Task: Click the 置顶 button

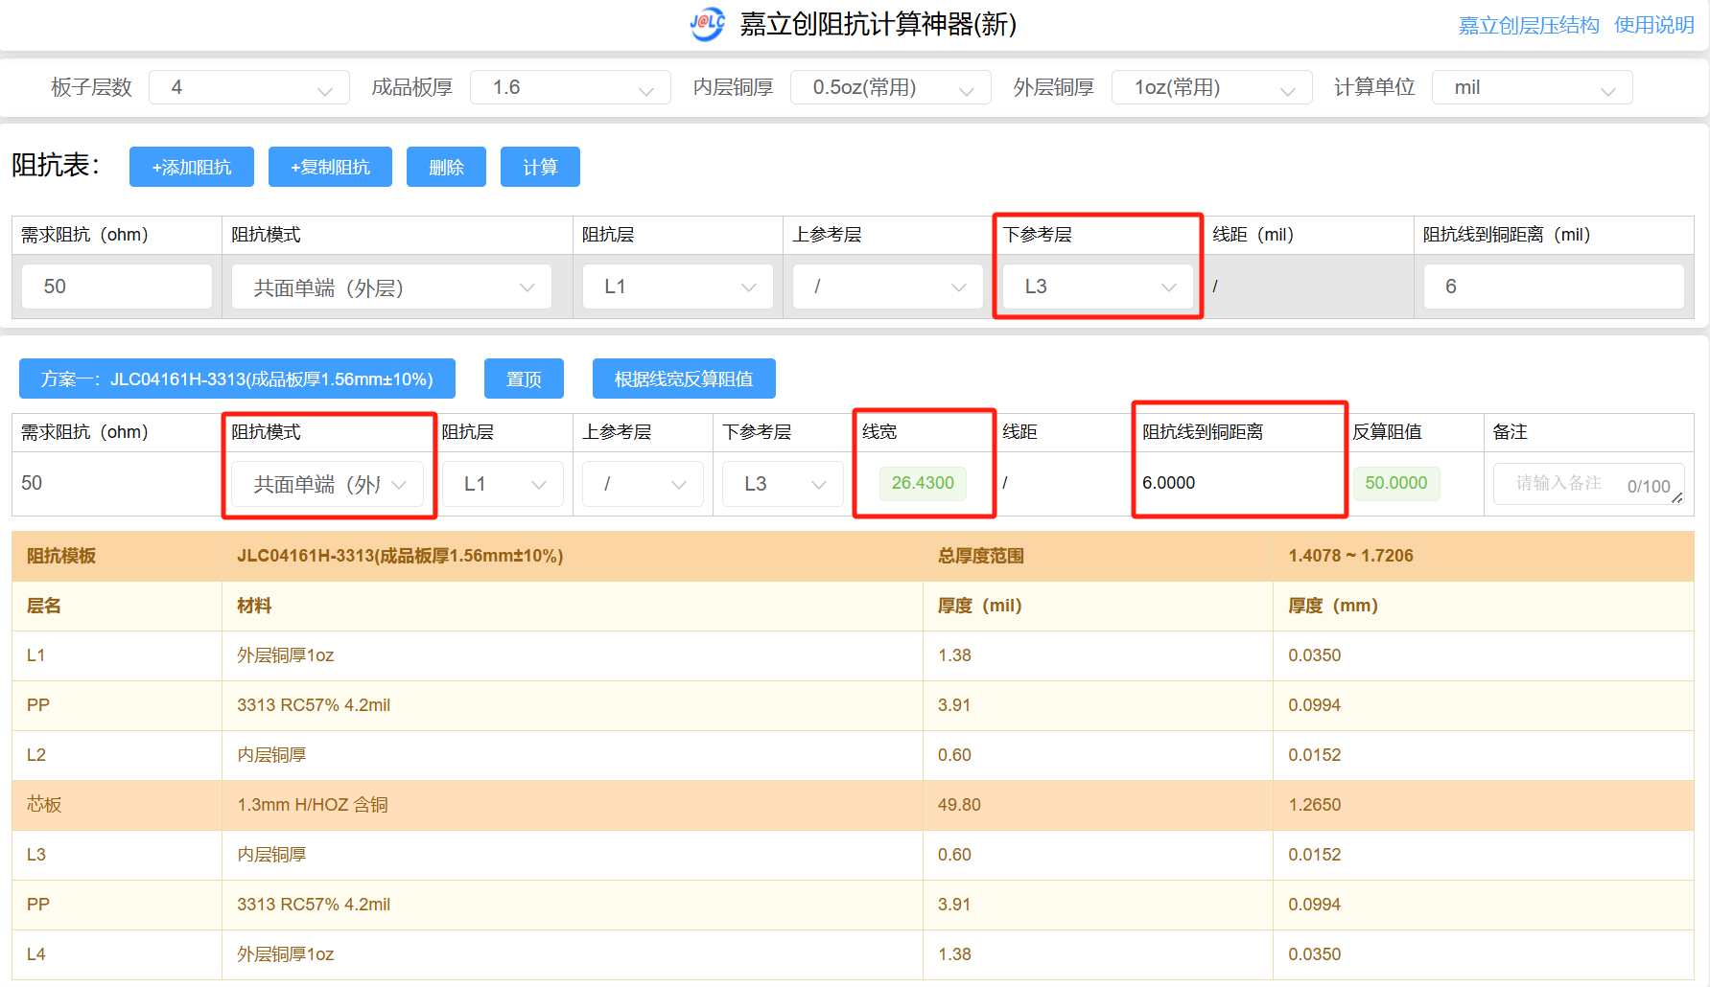Action: point(524,379)
